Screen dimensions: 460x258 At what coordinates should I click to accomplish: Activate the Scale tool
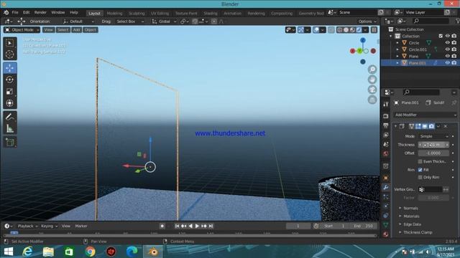pos(9,91)
